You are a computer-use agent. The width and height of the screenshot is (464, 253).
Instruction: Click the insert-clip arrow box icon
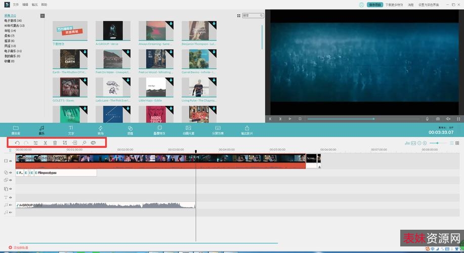coord(74,143)
